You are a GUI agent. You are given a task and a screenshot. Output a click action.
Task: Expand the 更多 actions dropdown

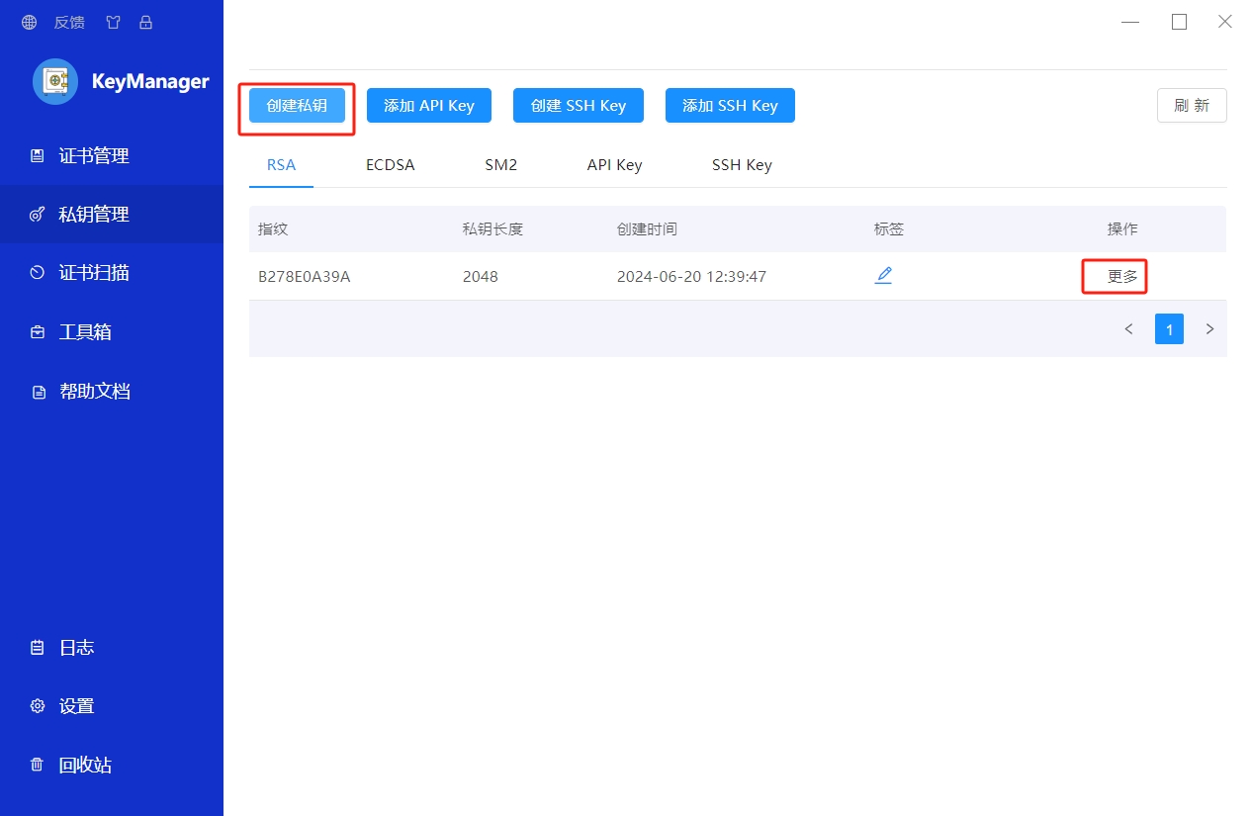[x=1122, y=277]
